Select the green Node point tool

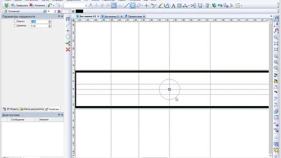pyautogui.click(x=146, y=6)
